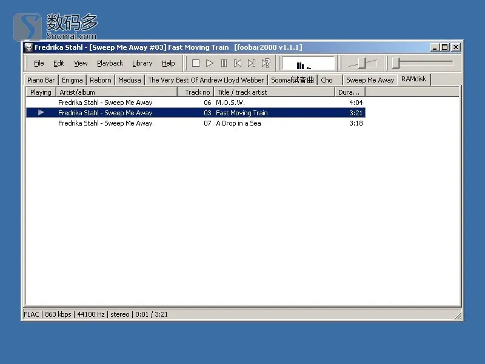Click the Playing column header

pyautogui.click(x=41, y=92)
